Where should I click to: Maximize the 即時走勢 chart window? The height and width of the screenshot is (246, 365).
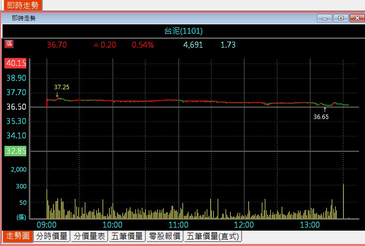coord(340,18)
